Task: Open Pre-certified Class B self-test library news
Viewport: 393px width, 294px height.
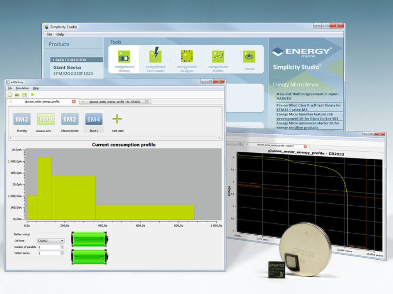Action: [309, 107]
